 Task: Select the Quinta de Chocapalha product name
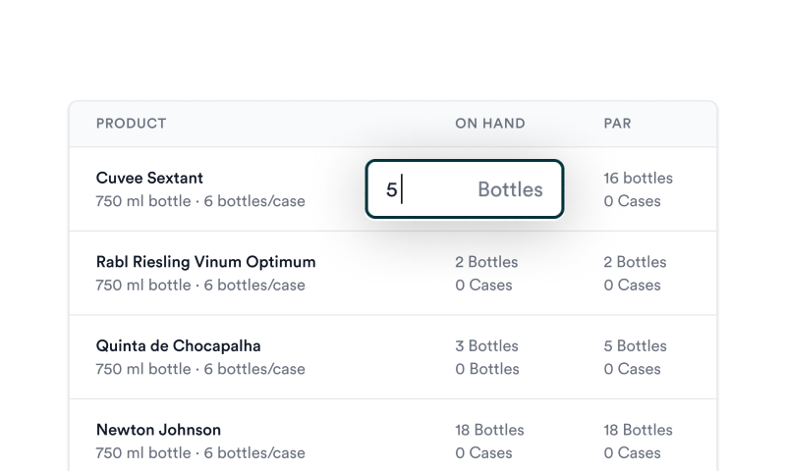tap(178, 345)
